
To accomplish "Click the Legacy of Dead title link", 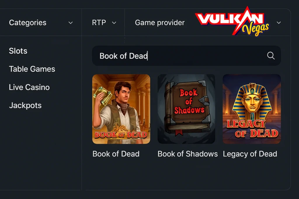I will tap(250, 154).
